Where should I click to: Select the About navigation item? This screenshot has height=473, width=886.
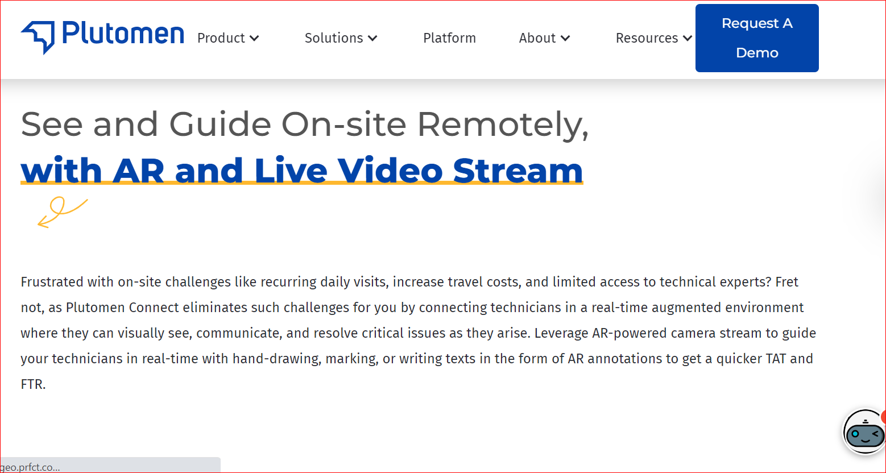click(x=537, y=38)
